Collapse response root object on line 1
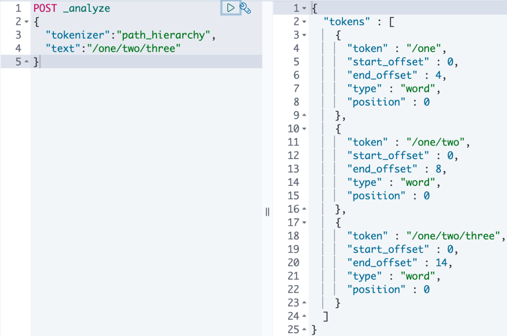 (x=304, y=8)
